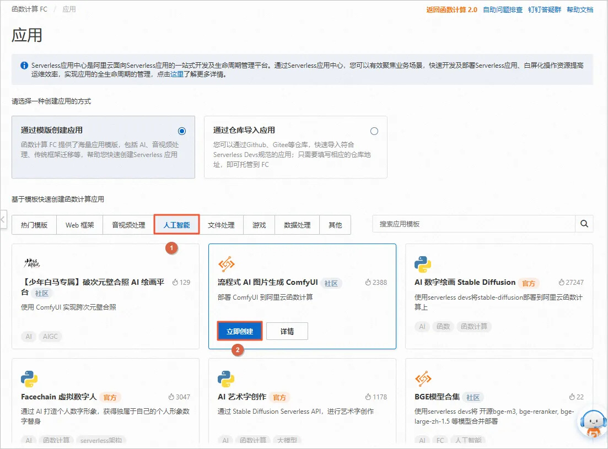608x449 pixels.
Task: Select 通过仓库导入应用 radio button
Action: [x=374, y=131]
